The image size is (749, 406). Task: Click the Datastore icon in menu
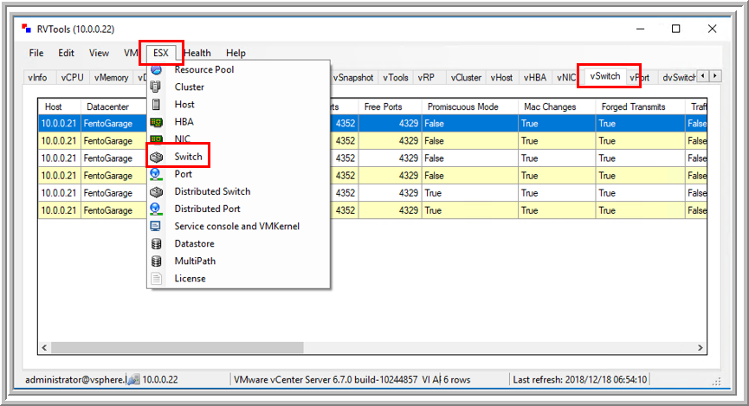(x=157, y=243)
